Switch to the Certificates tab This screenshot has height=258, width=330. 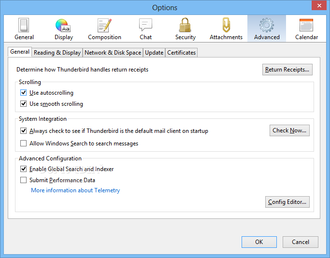(x=181, y=53)
